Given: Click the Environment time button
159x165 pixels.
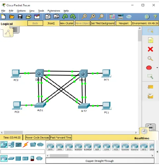Looking at the screenshot, I should click(x=145, y=23).
